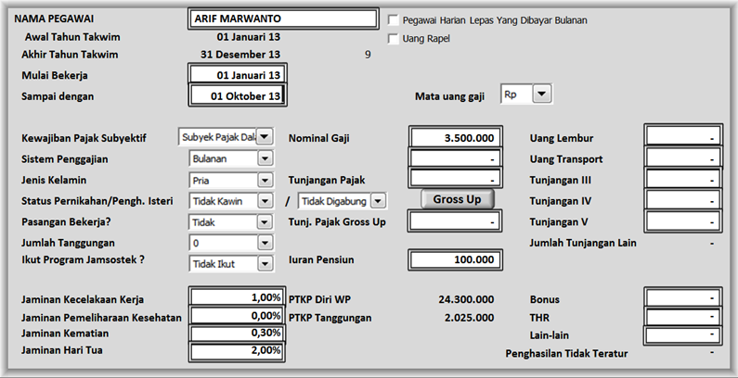Open Sistem Penggajian Bulanan dropdown
The image size is (738, 378).
point(265,158)
